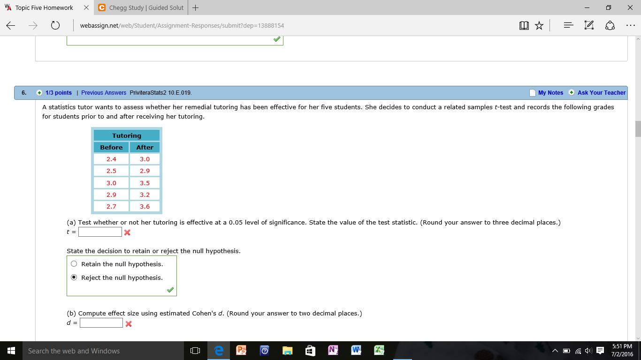Select Reject the null hypothesis

tap(74, 277)
